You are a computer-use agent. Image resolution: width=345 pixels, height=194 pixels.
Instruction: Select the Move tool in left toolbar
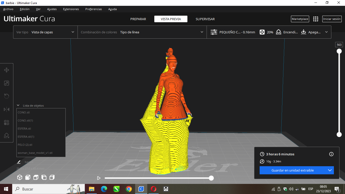click(7, 70)
